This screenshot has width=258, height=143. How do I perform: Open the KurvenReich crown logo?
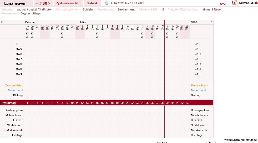tap(234, 2)
